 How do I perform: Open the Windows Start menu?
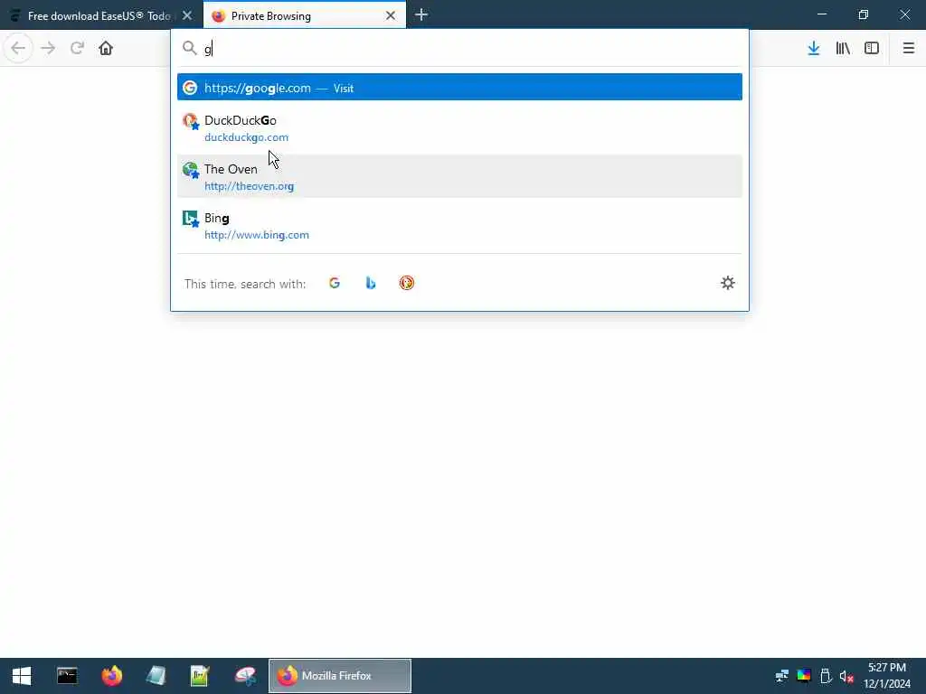(x=22, y=676)
